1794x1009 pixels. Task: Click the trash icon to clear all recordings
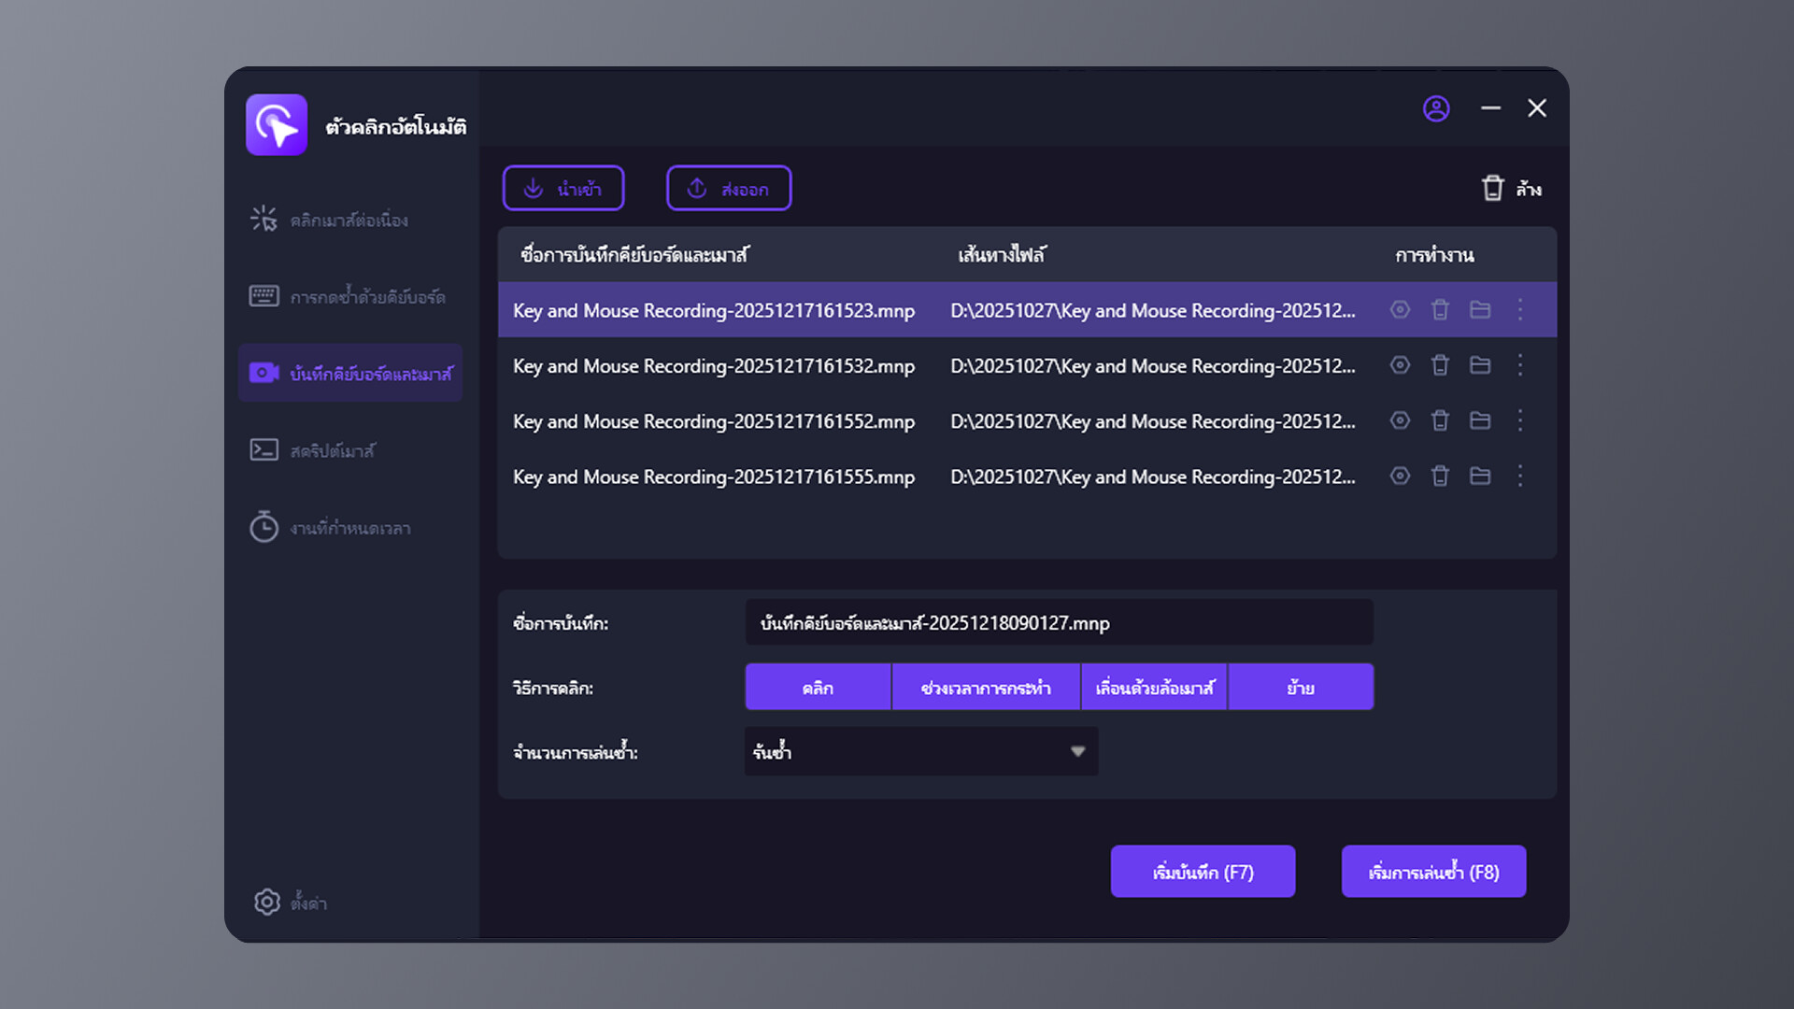1493,189
